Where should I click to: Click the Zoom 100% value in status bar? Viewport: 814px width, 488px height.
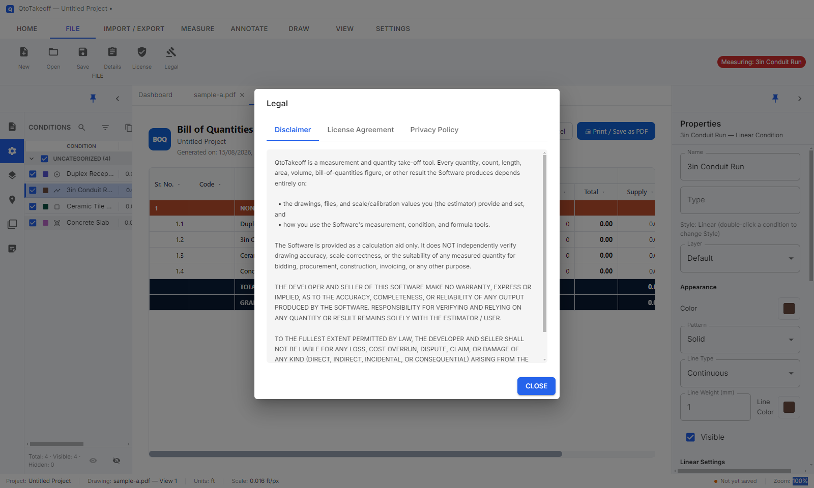(800, 481)
